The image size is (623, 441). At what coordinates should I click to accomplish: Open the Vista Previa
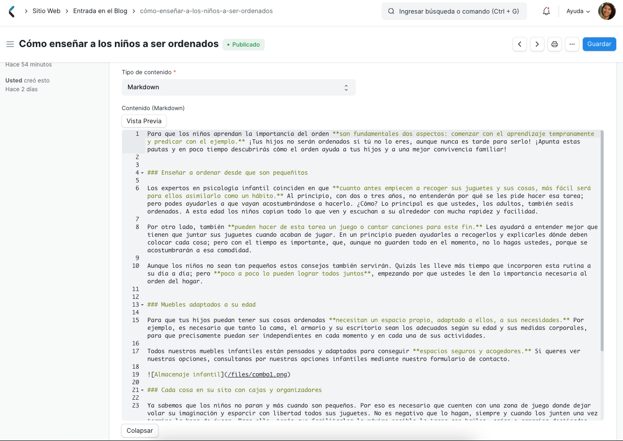point(144,121)
